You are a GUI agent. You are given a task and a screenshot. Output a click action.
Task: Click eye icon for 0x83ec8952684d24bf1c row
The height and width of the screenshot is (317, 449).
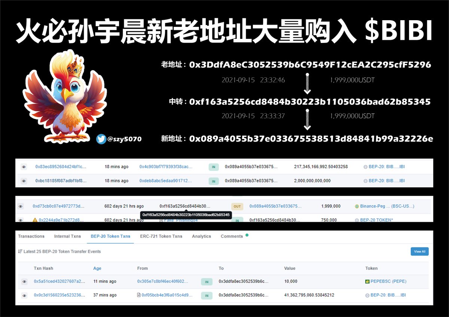[24, 167]
